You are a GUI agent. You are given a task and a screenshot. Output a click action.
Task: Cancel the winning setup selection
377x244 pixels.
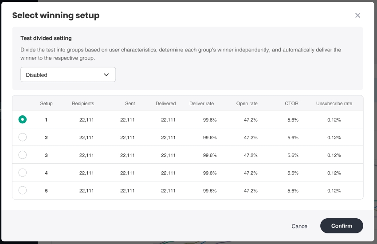coord(300,226)
